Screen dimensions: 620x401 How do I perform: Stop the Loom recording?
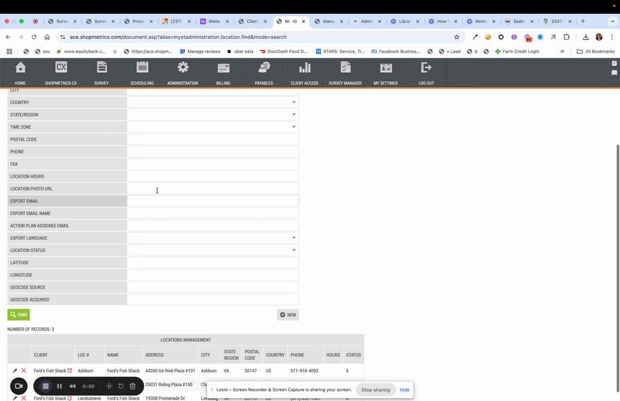point(46,386)
